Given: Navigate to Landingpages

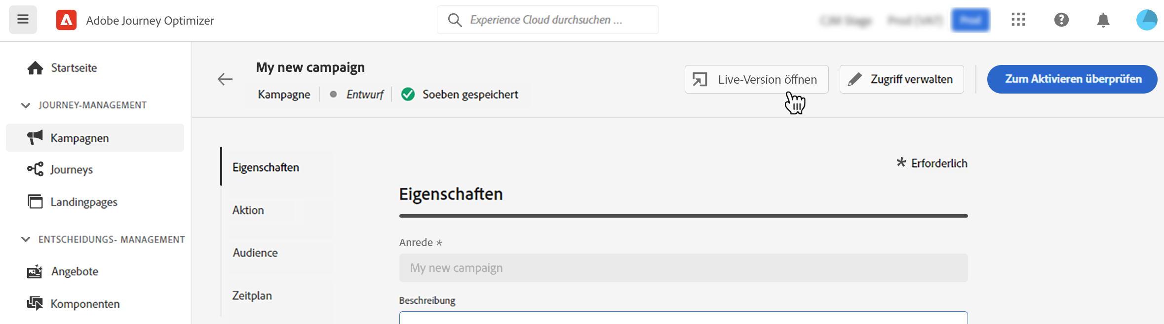Looking at the screenshot, I should pos(83,202).
